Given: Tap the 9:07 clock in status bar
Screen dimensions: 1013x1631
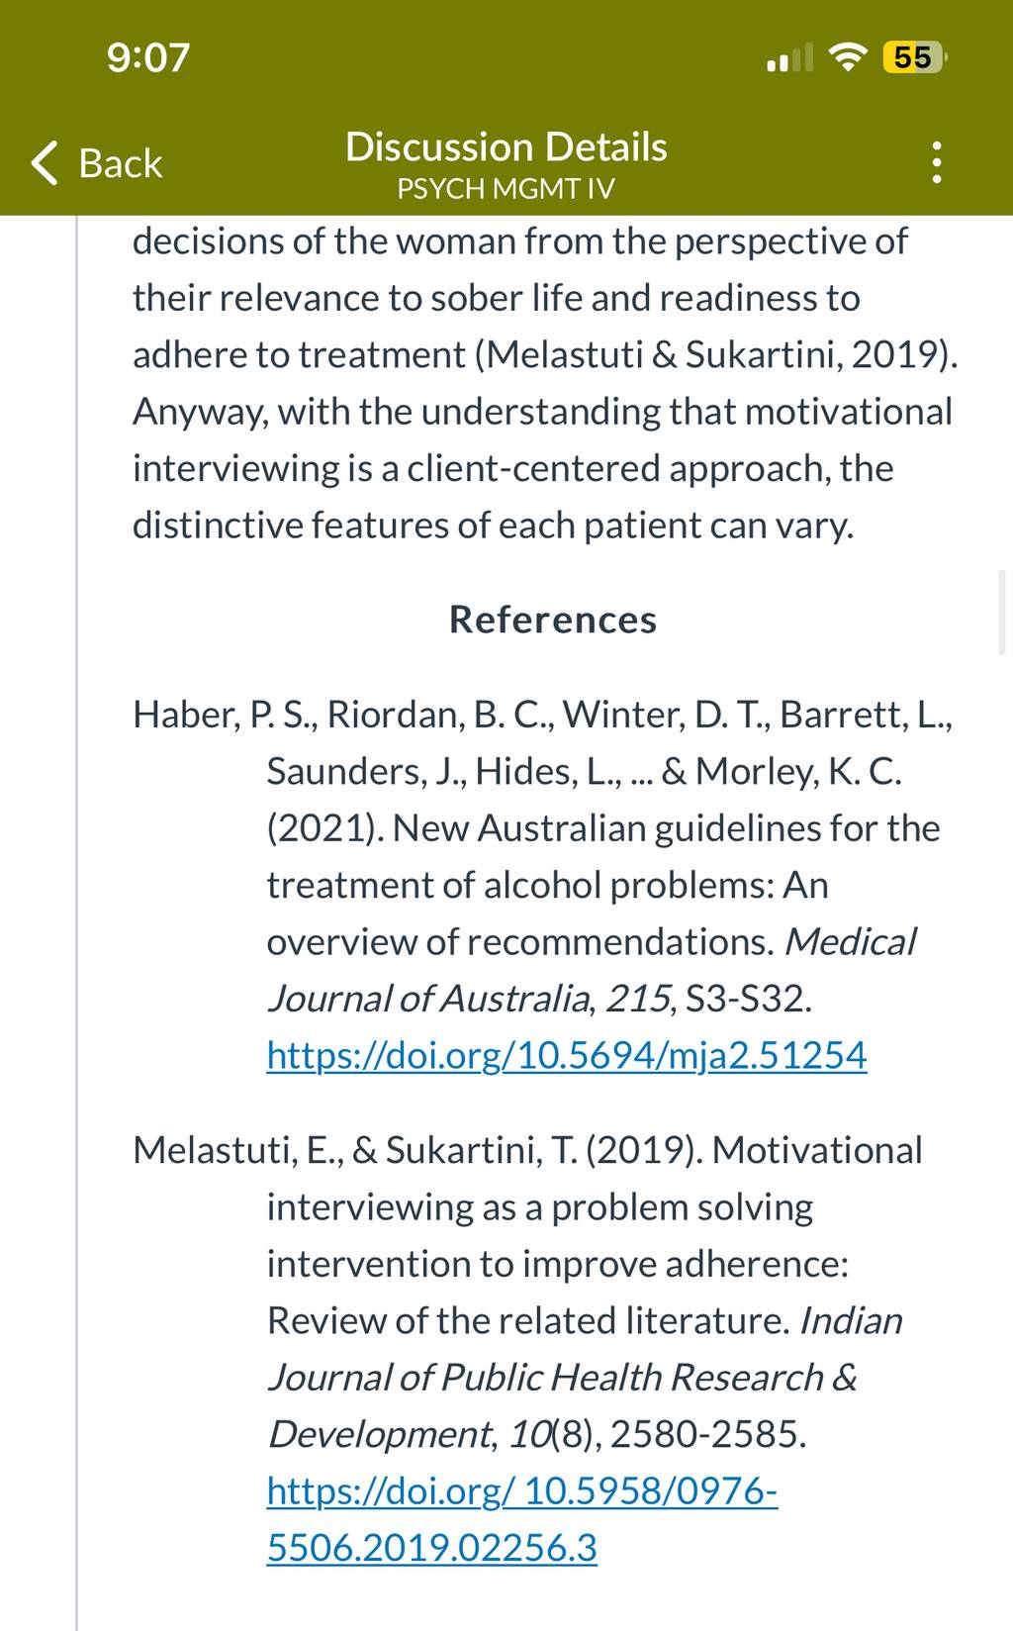Looking at the screenshot, I should [148, 56].
